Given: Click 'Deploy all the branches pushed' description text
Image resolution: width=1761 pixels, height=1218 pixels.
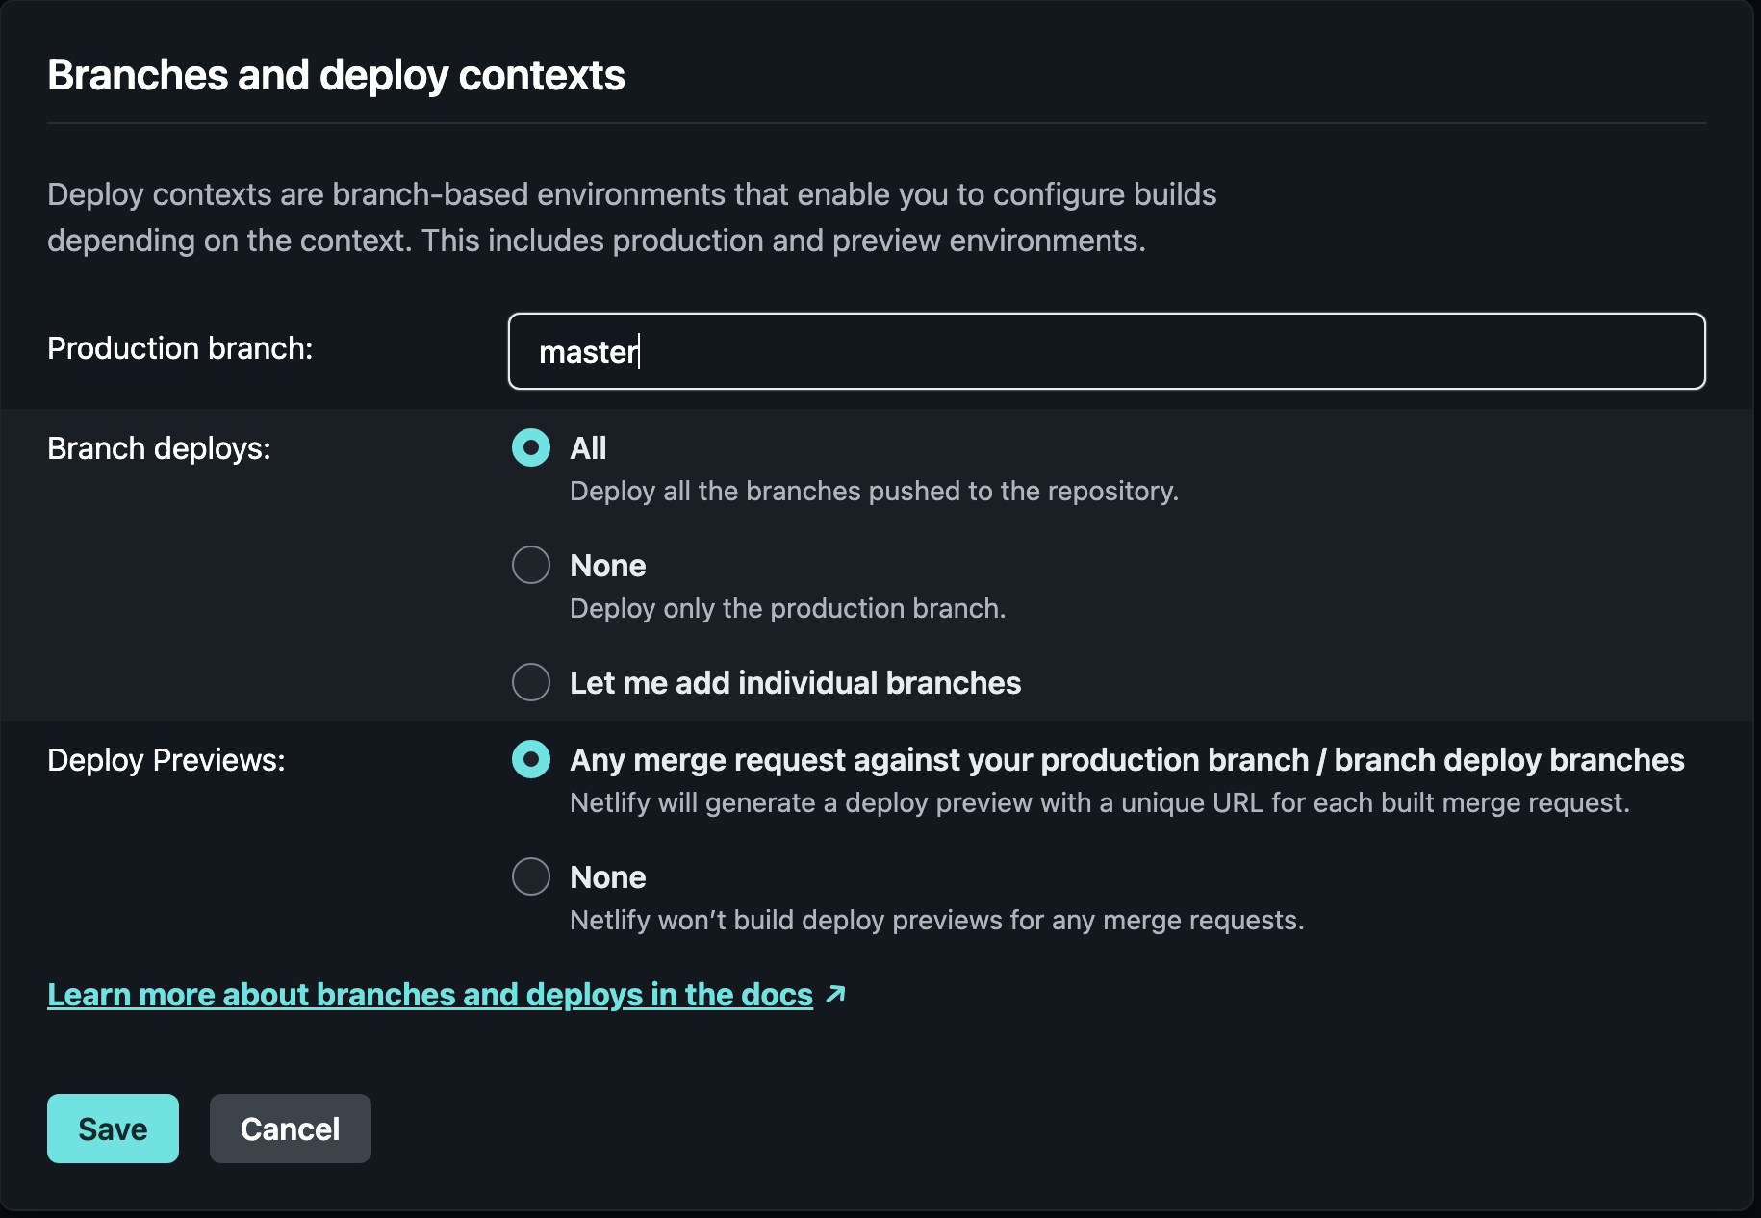Looking at the screenshot, I should coord(874,491).
